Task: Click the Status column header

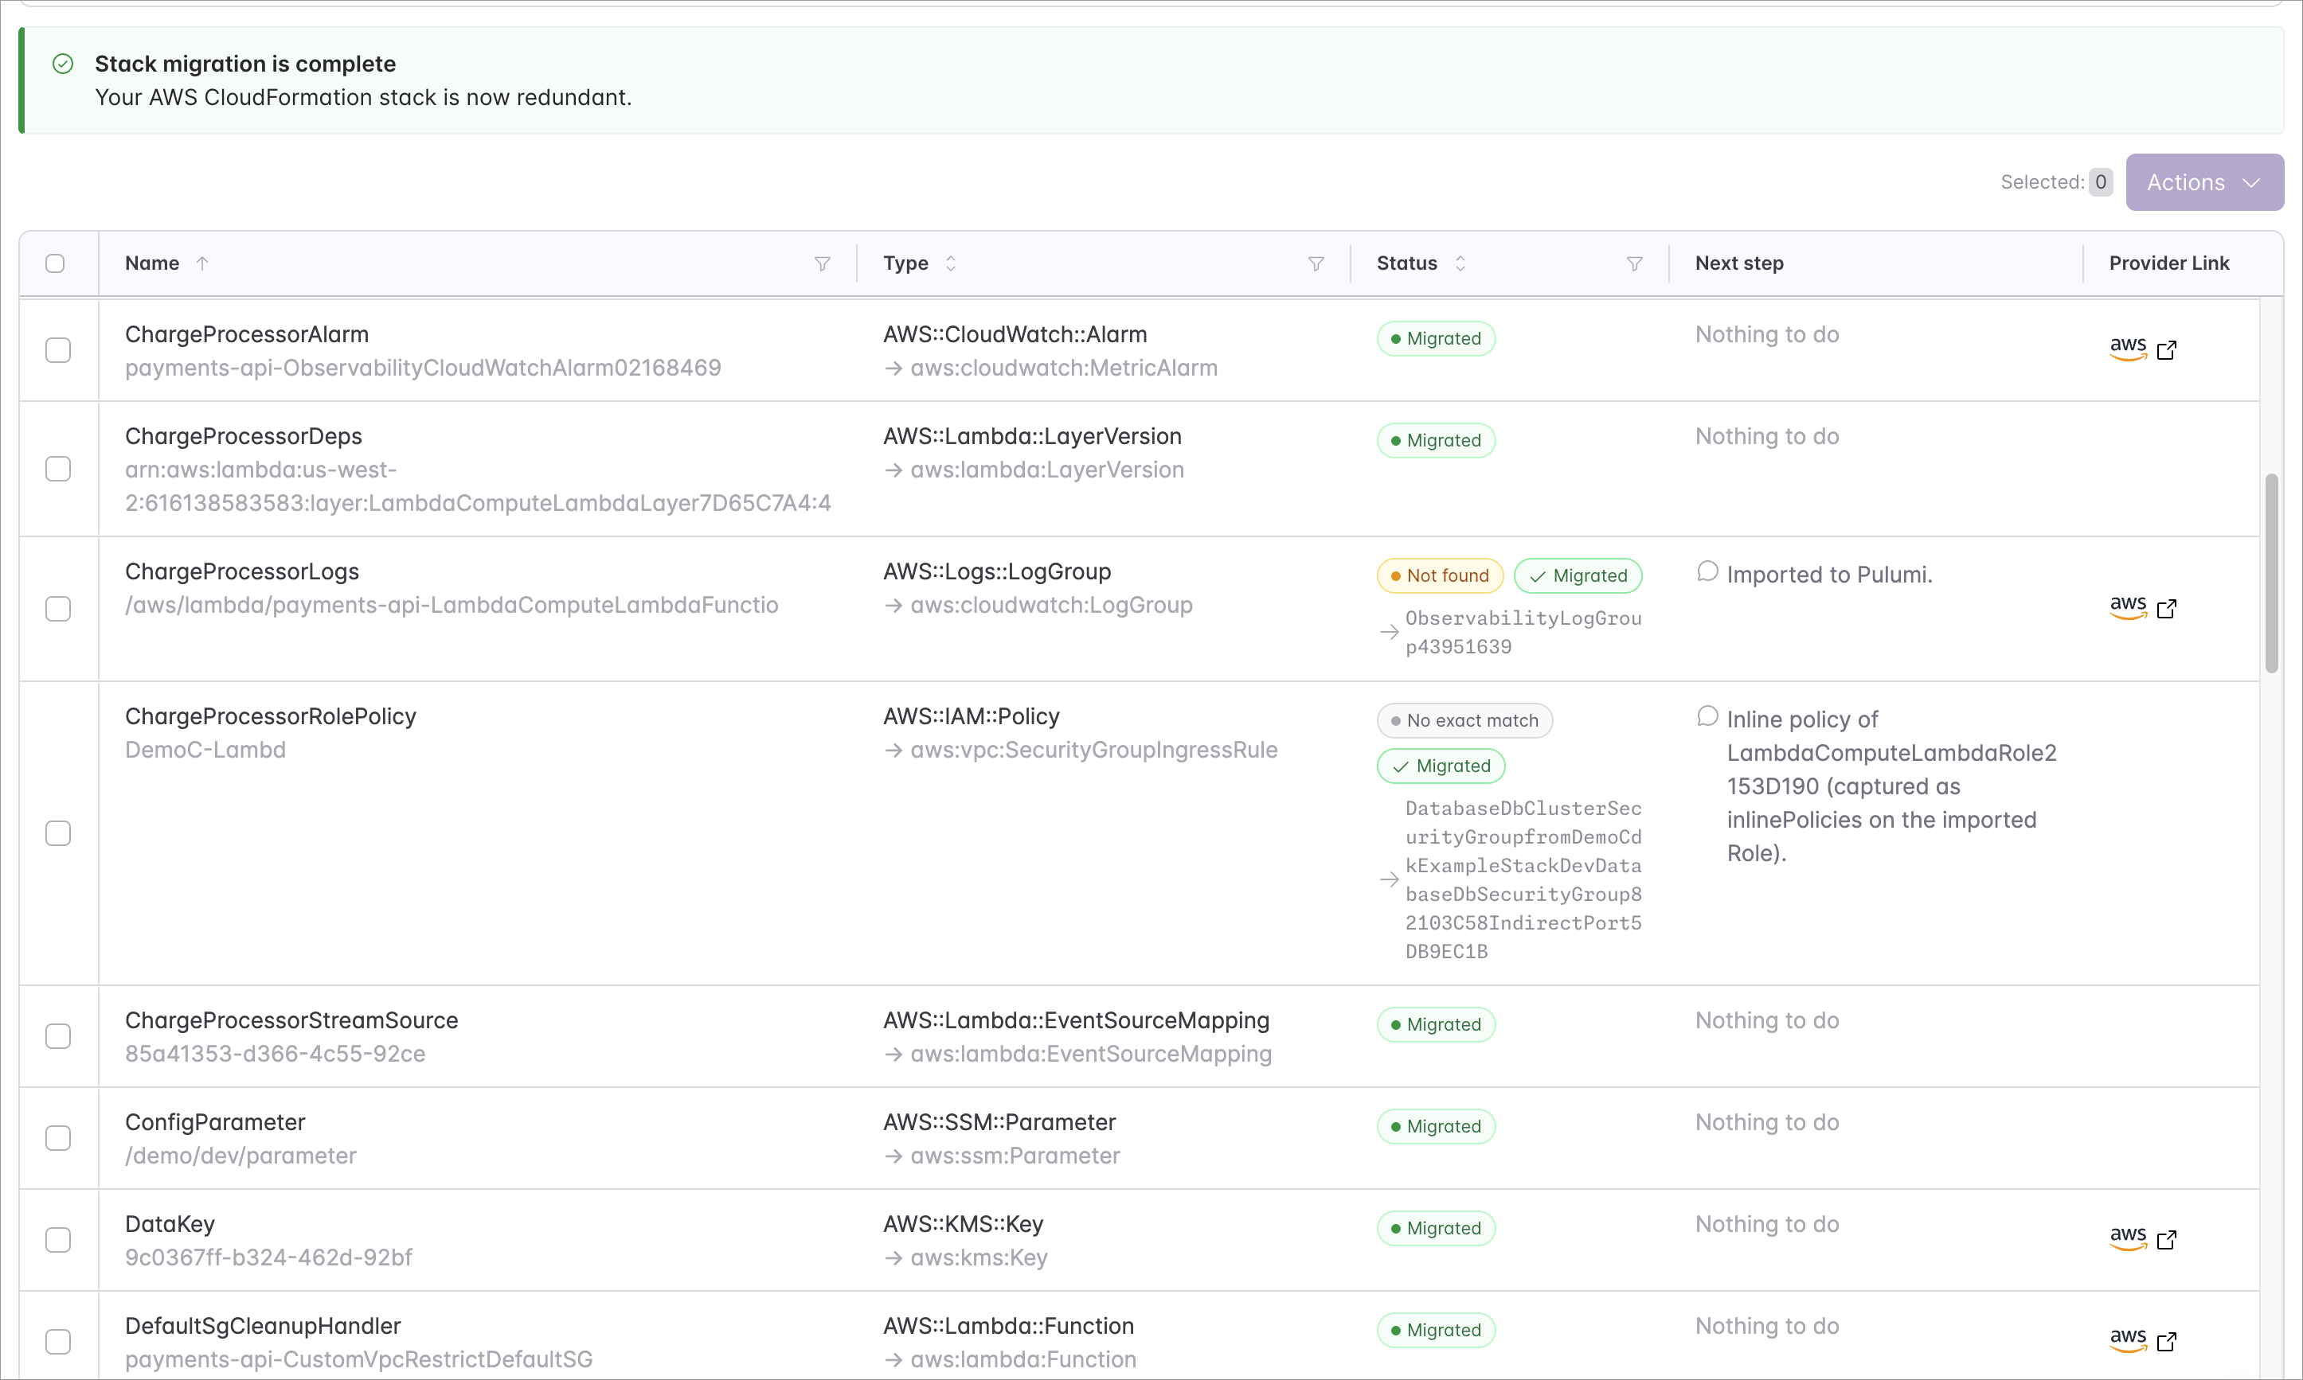Action: [1407, 263]
